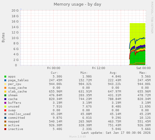Click the per_cpu pale yellow legend swatch
The image size is (155, 140).
point(5,84)
